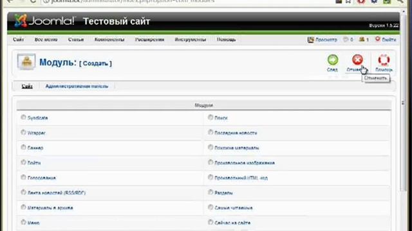Open the Все меню menu
Viewport: 412px width, 231px height.
46,40
